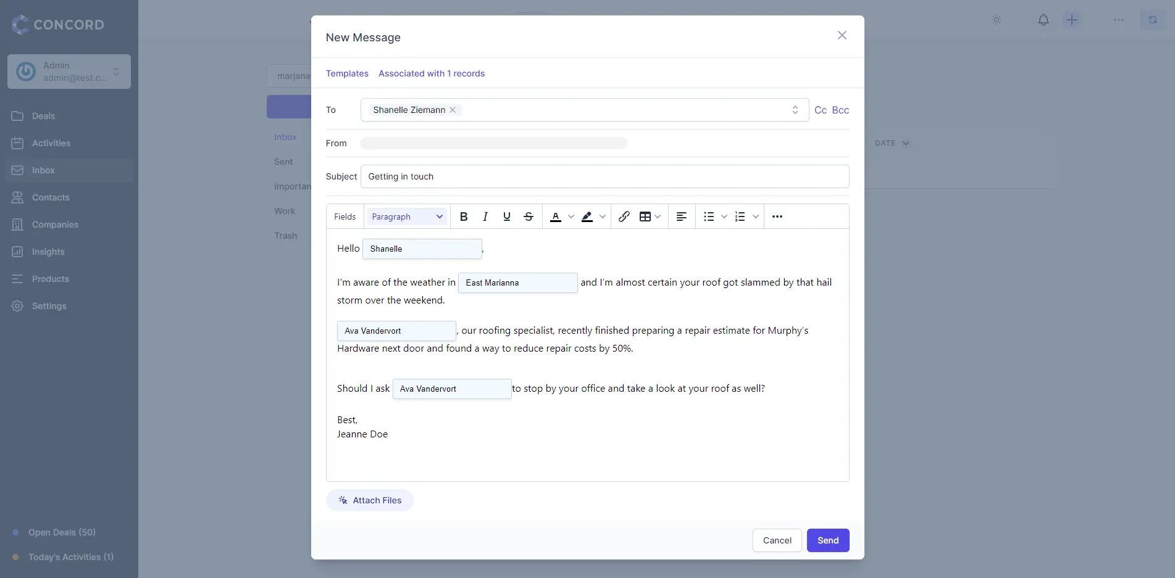The width and height of the screenshot is (1175, 578).
Task: Apply numbered list formatting
Action: coord(740,217)
